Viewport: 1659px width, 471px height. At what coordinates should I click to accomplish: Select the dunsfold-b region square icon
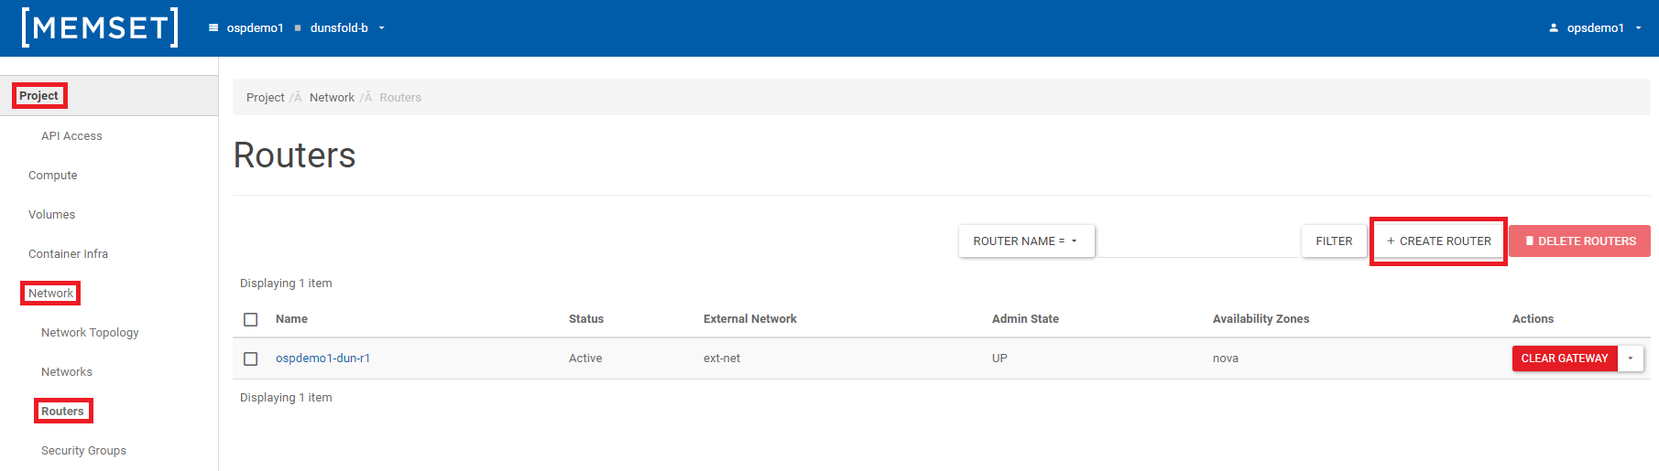298,28
